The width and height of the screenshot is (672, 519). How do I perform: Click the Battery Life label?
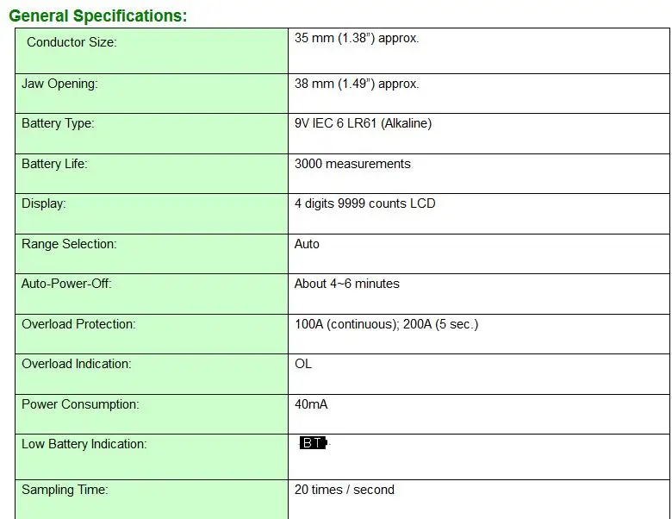pyautogui.click(x=54, y=164)
